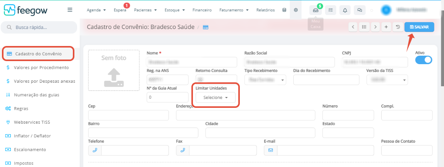This screenshot has height=167, width=444.
Task: Click the Razão Social field
Action: pyautogui.click(x=289, y=62)
